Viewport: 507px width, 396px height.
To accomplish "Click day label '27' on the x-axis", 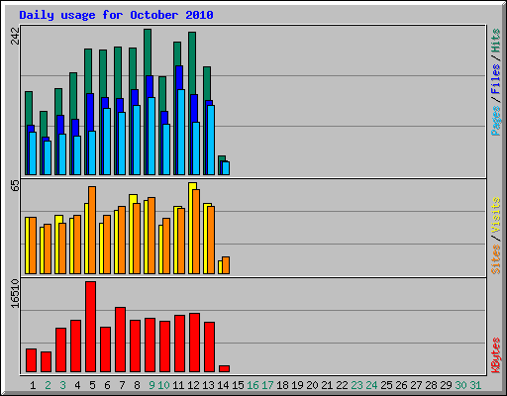I will (416, 385).
